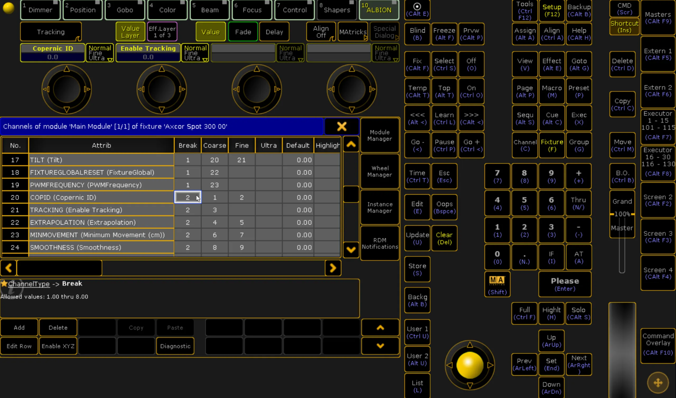Toggle the Value Layer button

click(x=130, y=32)
